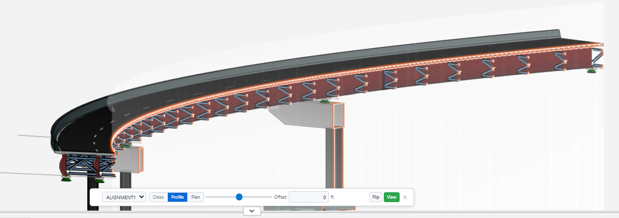
Task: Pick the green bearing at the far left
Action: [x=65, y=178]
